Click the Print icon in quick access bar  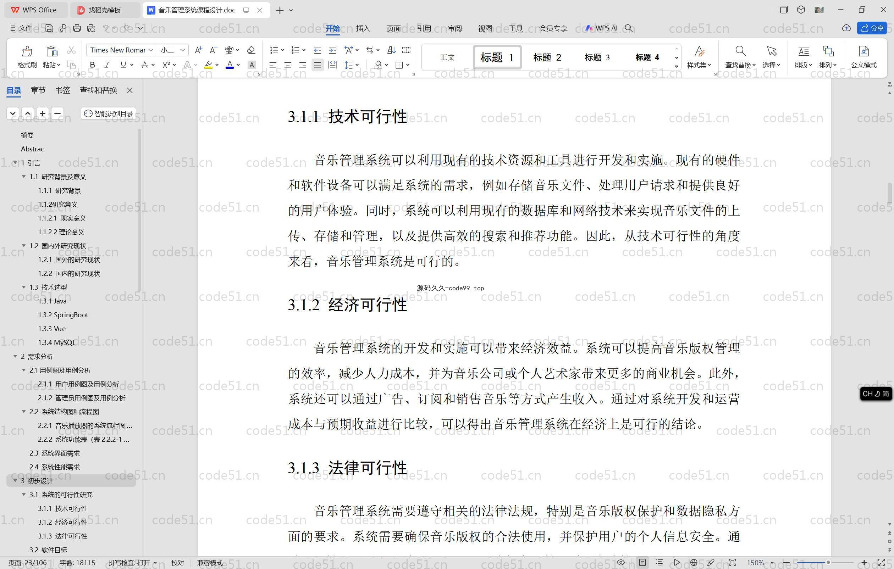(x=77, y=28)
